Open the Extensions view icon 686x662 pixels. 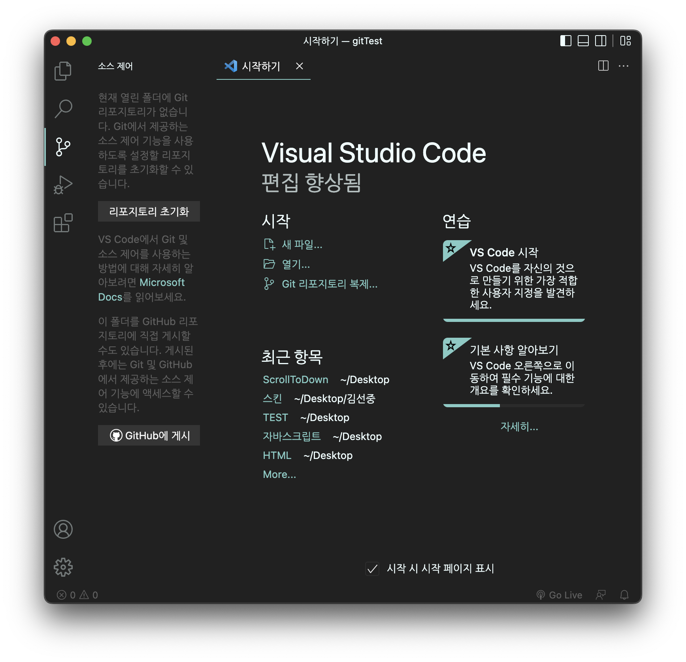63,223
